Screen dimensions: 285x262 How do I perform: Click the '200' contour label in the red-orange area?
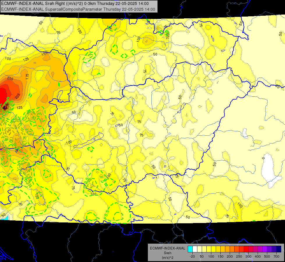click(10, 79)
